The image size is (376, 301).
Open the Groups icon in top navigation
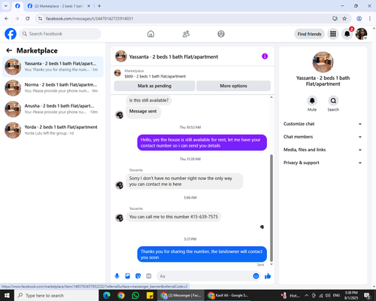(x=221, y=34)
